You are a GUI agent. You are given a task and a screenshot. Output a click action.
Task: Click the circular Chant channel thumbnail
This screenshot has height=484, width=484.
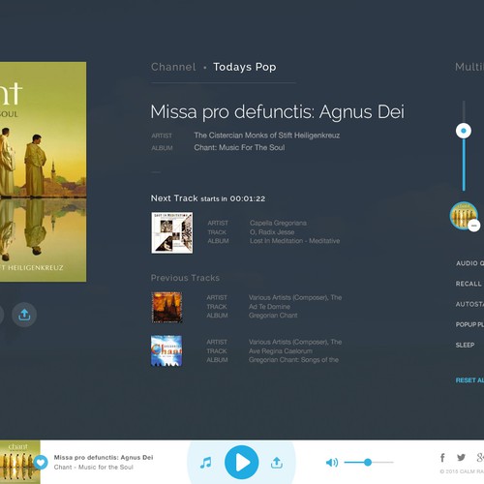tap(464, 216)
